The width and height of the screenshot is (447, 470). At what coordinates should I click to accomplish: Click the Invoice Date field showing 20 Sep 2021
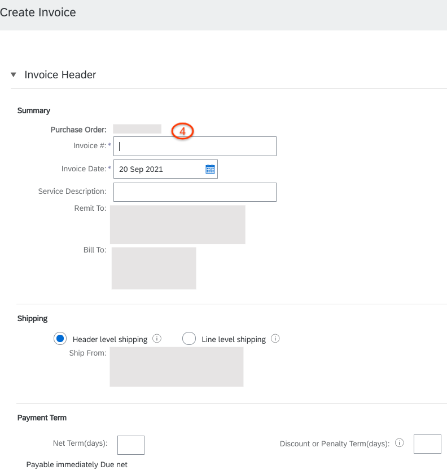pyautogui.click(x=165, y=169)
